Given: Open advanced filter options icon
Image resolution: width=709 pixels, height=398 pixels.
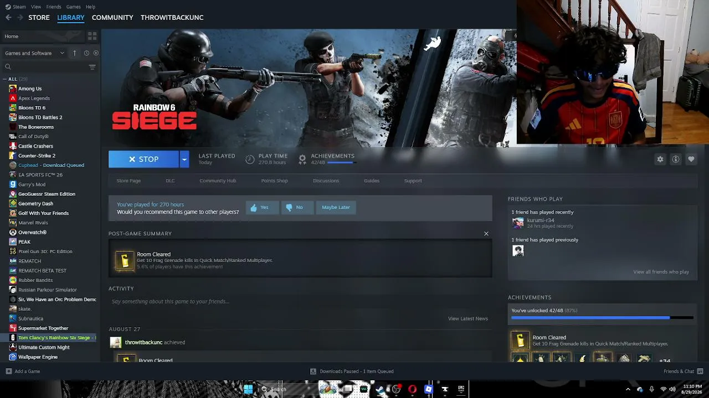Looking at the screenshot, I should point(93,67).
